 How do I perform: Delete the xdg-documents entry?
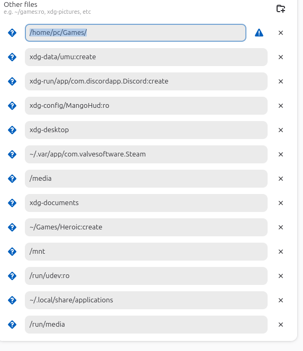pos(281,203)
